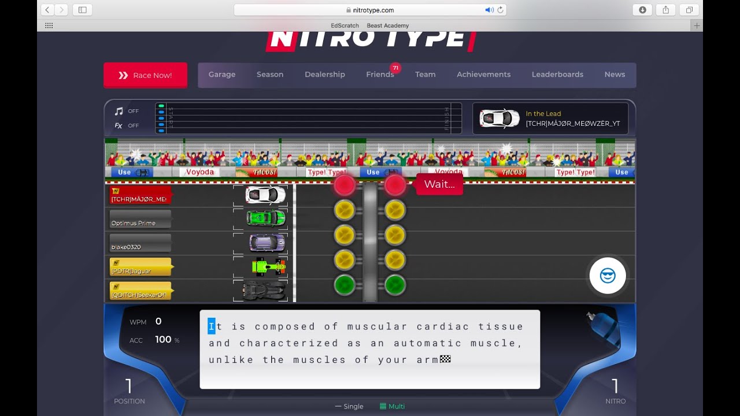Click the race progress minimap
Viewport: 740px width, 416px height.
point(308,118)
